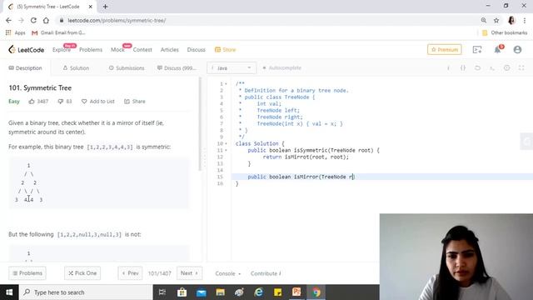Image resolution: width=533 pixels, height=300 pixels.
Task: Click the editor info icon
Action: tap(448, 68)
